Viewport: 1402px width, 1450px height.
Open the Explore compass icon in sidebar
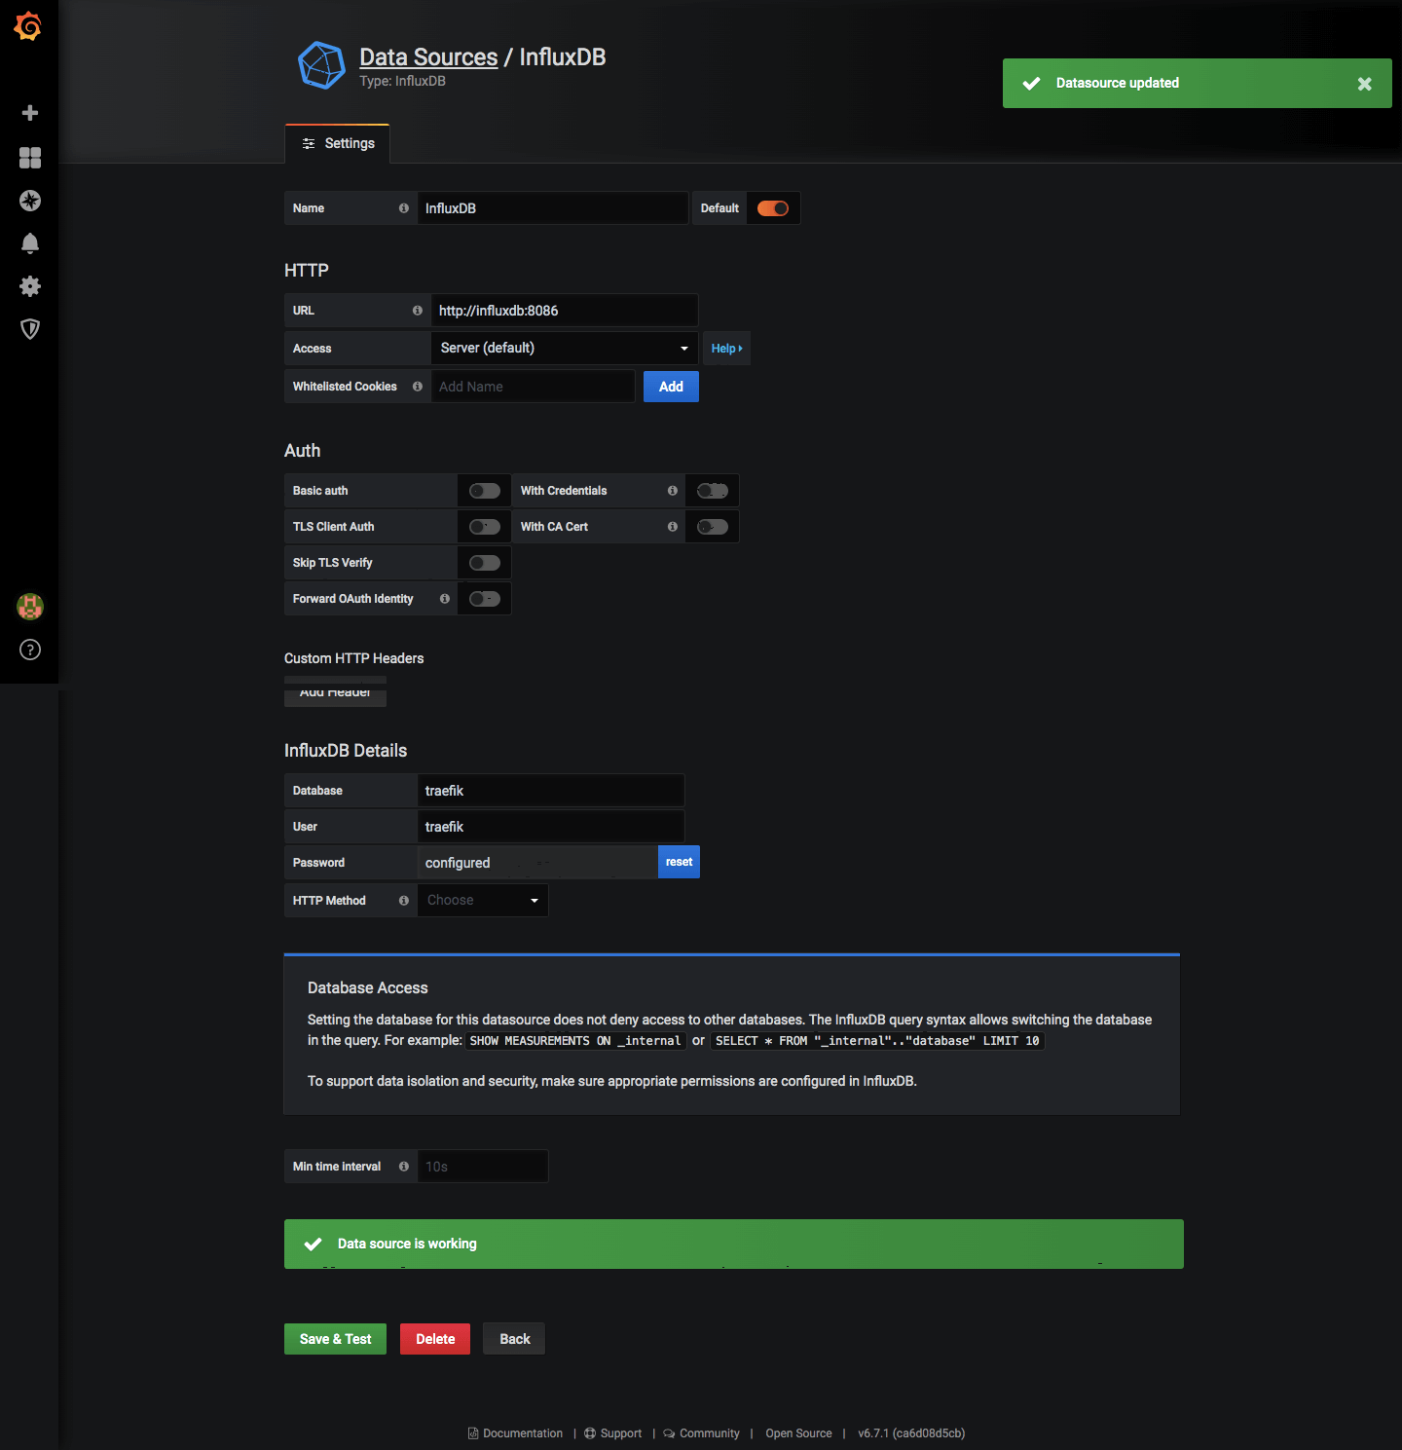coord(30,201)
